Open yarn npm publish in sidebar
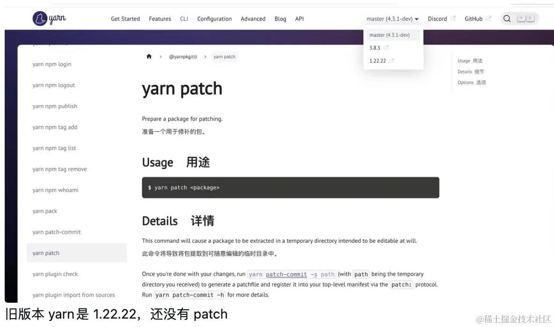Image resolution: width=554 pixels, height=327 pixels. click(x=55, y=106)
